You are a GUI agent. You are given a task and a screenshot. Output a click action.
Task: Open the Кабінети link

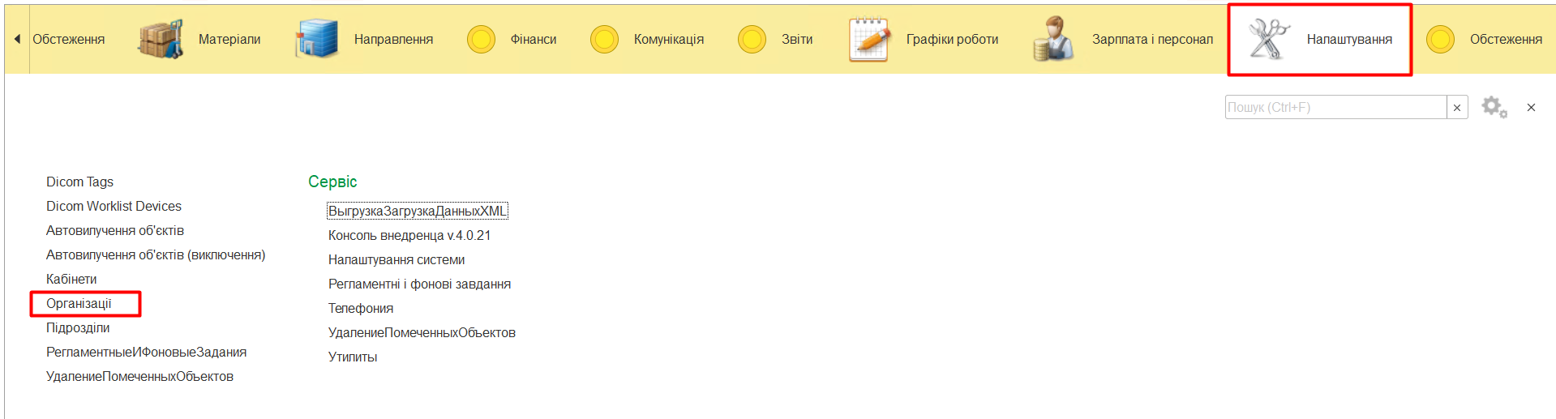tap(71, 280)
